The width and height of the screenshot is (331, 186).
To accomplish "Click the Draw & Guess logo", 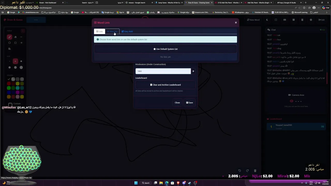I will point(13,20).
